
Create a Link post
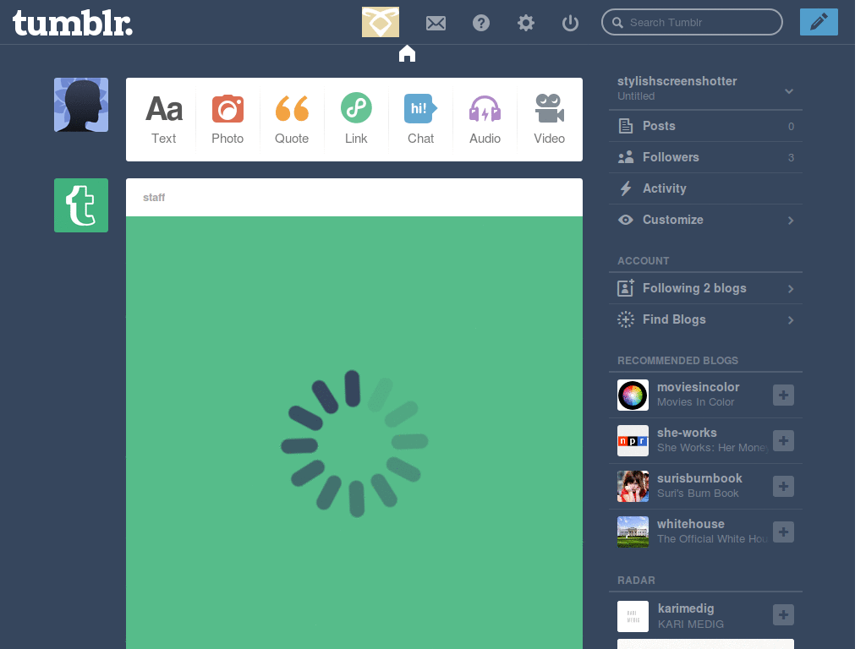356,119
